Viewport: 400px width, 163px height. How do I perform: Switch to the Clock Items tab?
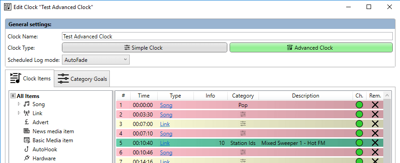30,79
